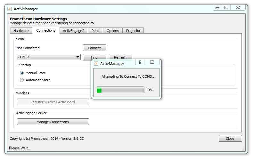The height and width of the screenshot is (159, 253).
Task: Switch to the Projector tab
Action: tap(133, 31)
